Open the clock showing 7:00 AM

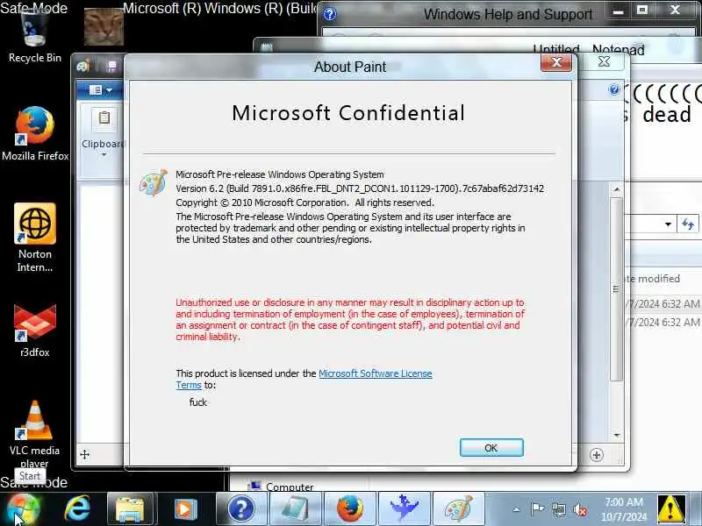pyautogui.click(x=624, y=509)
